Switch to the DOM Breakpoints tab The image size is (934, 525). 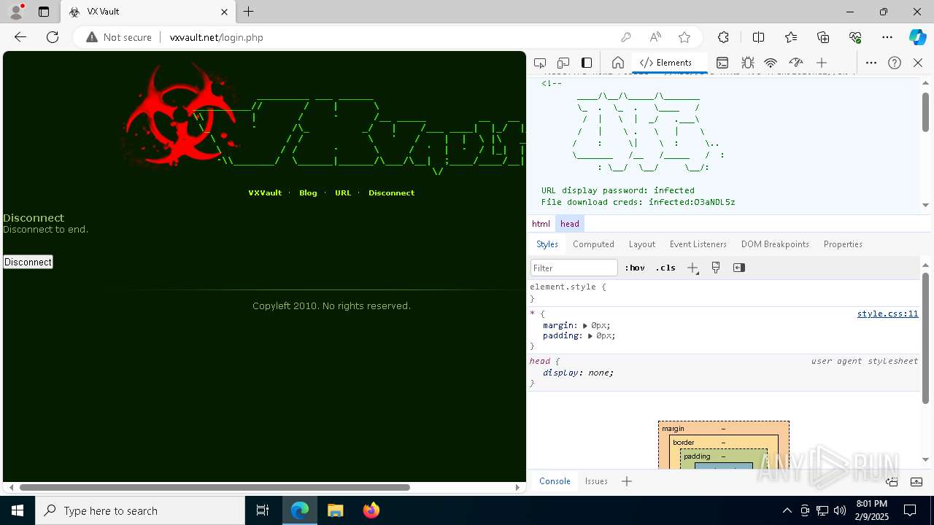pos(775,244)
